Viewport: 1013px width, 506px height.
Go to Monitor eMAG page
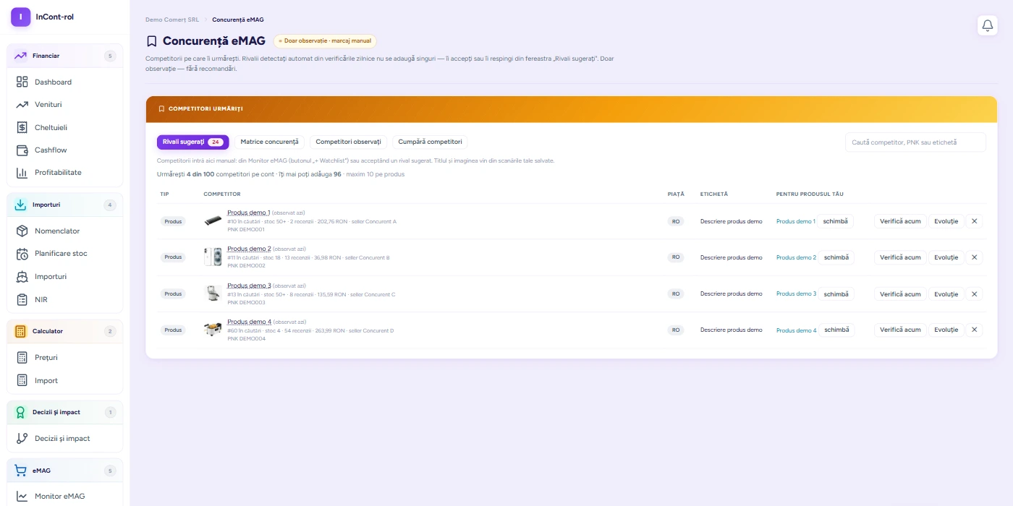65,497
